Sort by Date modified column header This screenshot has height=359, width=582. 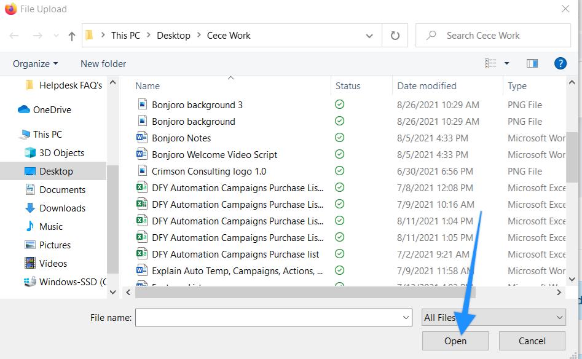(x=427, y=86)
